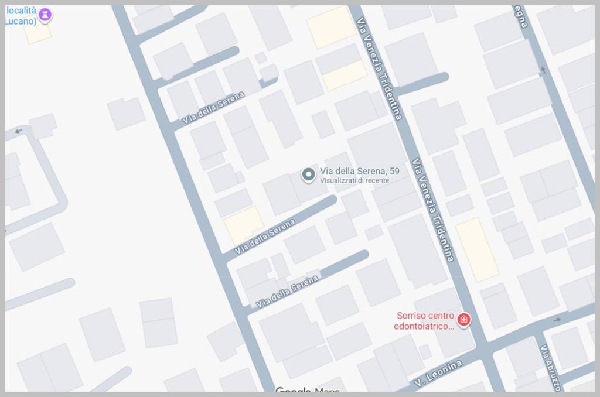This screenshot has height=397, width=600.
Task: Click the Via Venezia Tridentina label nearest Sorriso
Action: pyautogui.click(x=432, y=210)
